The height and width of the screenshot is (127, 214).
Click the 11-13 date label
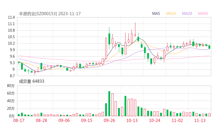tap(200, 120)
